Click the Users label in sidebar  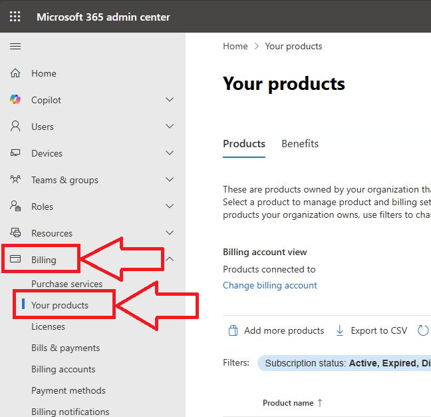[x=43, y=127]
